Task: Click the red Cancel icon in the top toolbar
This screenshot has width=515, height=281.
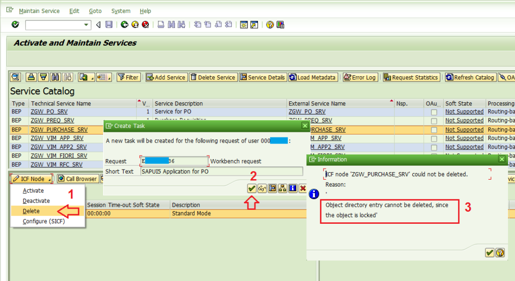Action: 145,25
